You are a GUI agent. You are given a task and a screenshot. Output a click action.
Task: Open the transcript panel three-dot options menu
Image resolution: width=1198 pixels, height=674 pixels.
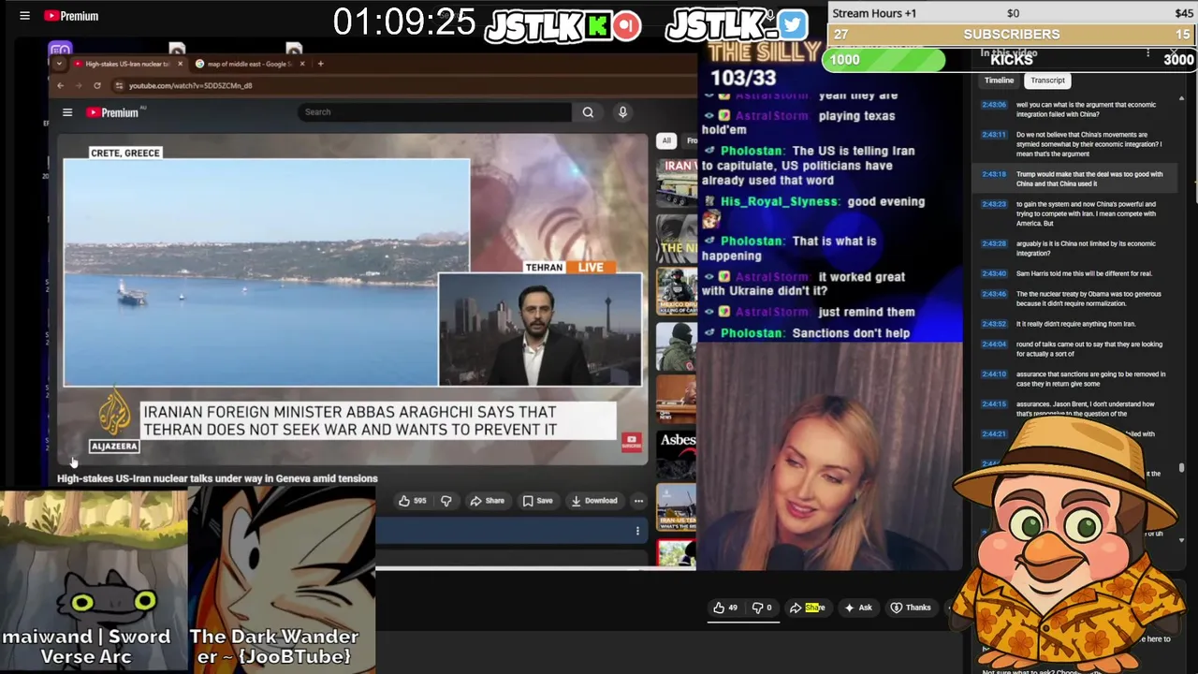click(1147, 54)
